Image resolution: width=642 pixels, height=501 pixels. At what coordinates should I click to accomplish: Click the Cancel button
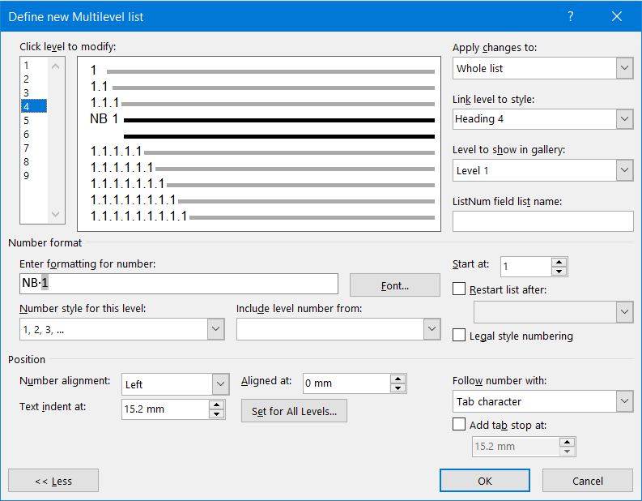pos(588,481)
